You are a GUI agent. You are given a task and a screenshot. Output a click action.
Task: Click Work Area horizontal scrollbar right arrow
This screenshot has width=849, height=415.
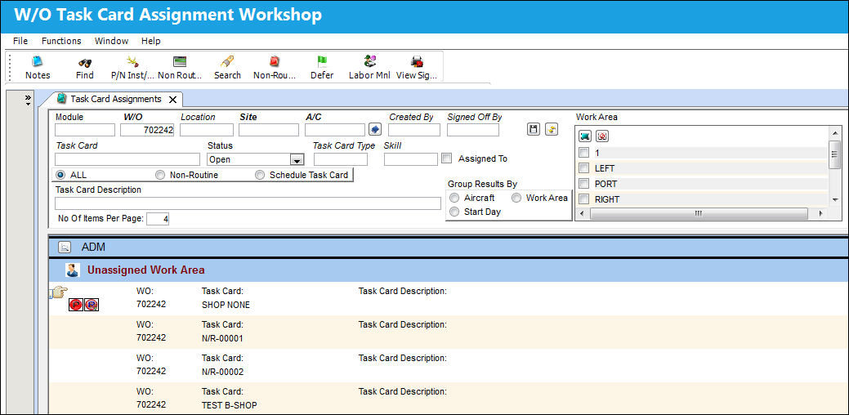[821, 214]
